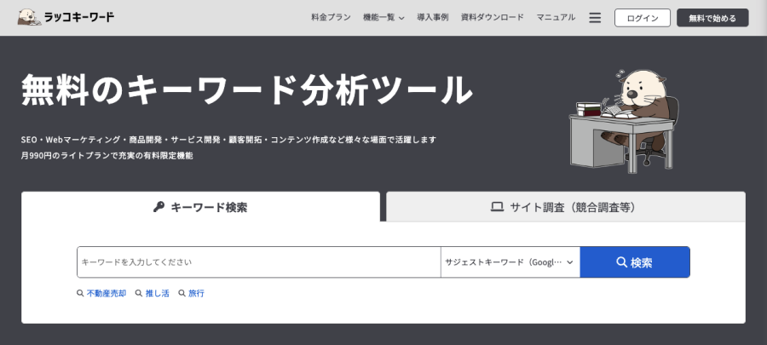Click the ログイン button
This screenshot has height=345, width=767.
643,18
